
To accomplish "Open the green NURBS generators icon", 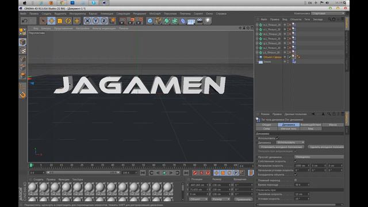I will tap(167, 21).
